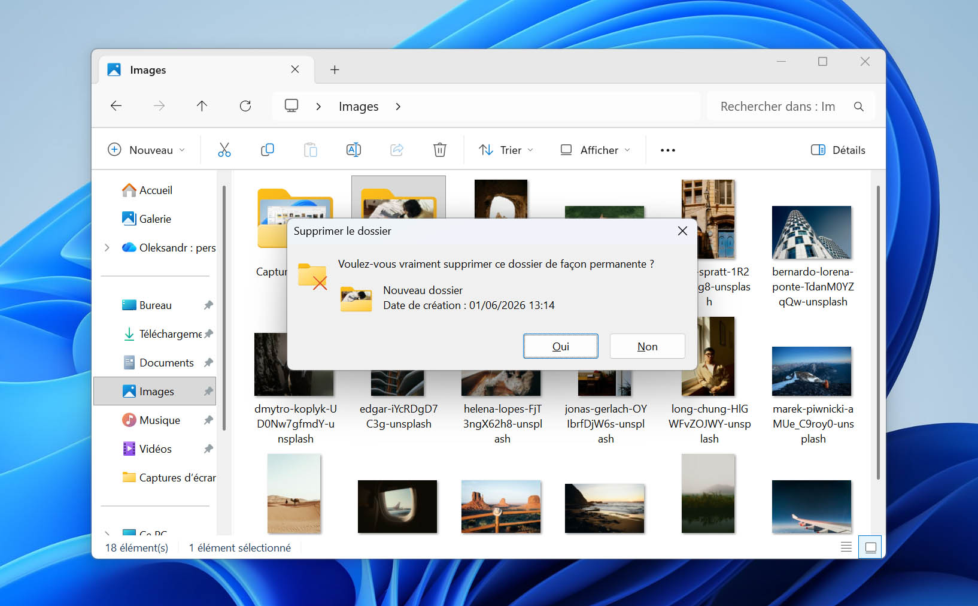Open the Nouveau dropdown
The width and height of the screenshot is (978, 606).
(x=147, y=150)
